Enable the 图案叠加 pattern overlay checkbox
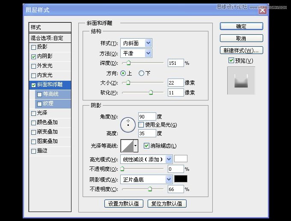The image size is (291, 221). coord(33,142)
